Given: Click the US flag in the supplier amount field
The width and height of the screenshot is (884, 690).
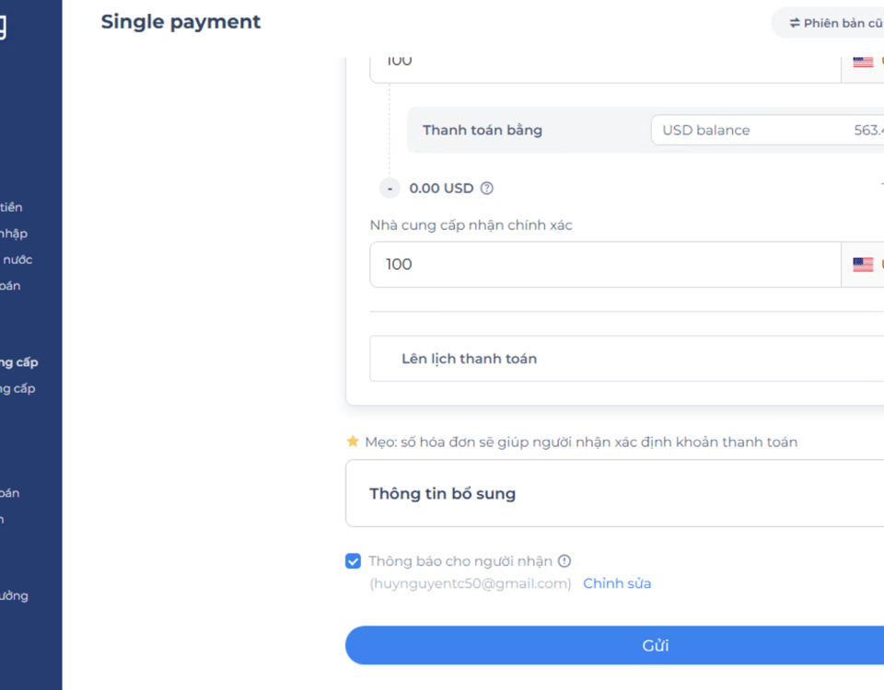Looking at the screenshot, I should [863, 264].
